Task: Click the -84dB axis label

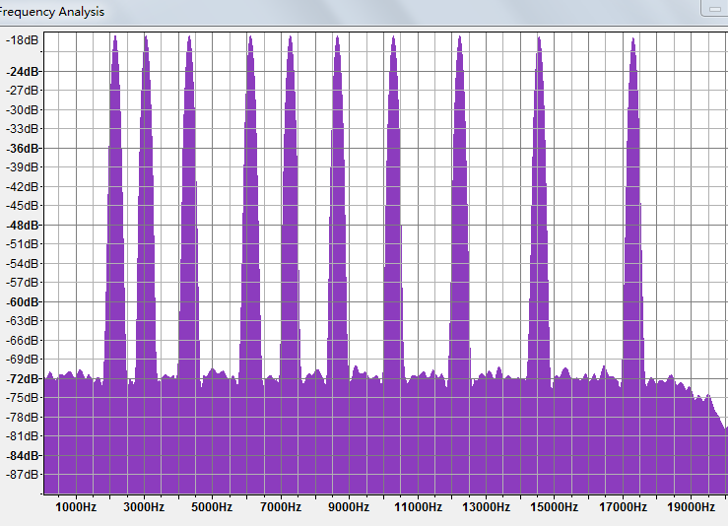Action: click(x=22, y=456)
